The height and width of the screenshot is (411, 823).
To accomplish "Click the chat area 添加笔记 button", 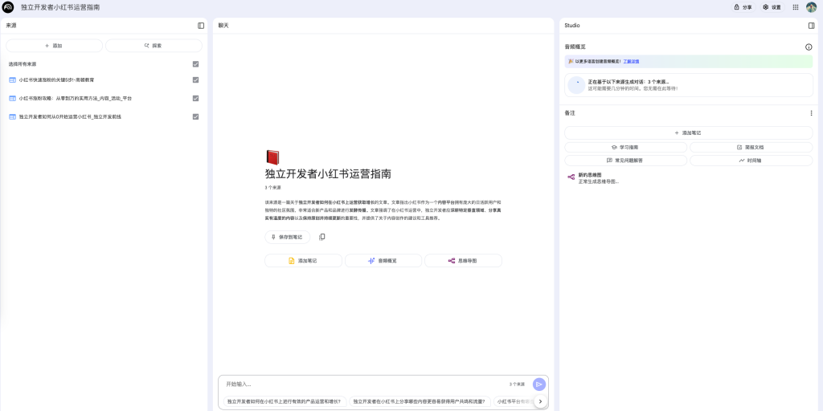I will [x=303, y=261].
